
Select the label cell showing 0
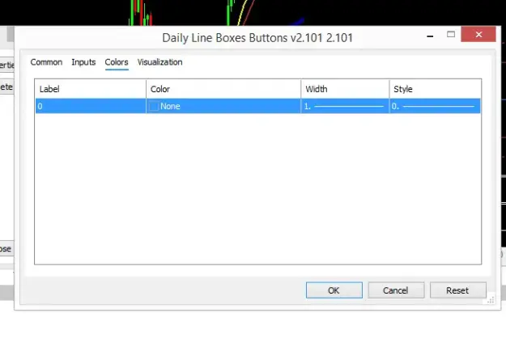click(91, 106)
